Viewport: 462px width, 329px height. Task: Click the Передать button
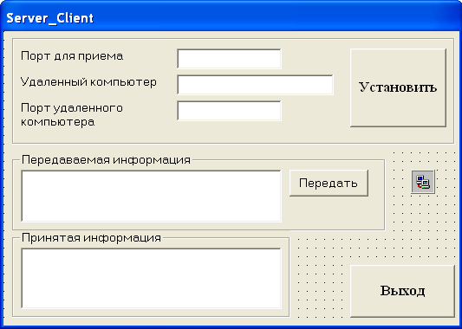coord(329,183)
